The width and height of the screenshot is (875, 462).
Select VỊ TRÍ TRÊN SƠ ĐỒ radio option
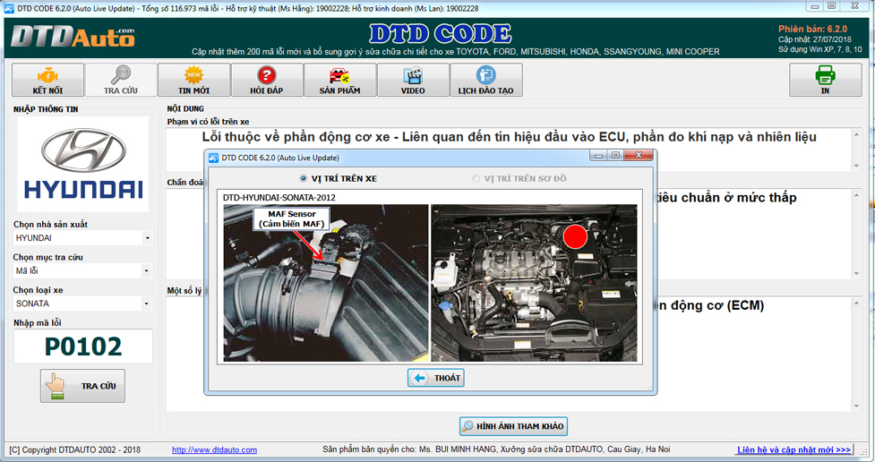(x=519, y=178)
